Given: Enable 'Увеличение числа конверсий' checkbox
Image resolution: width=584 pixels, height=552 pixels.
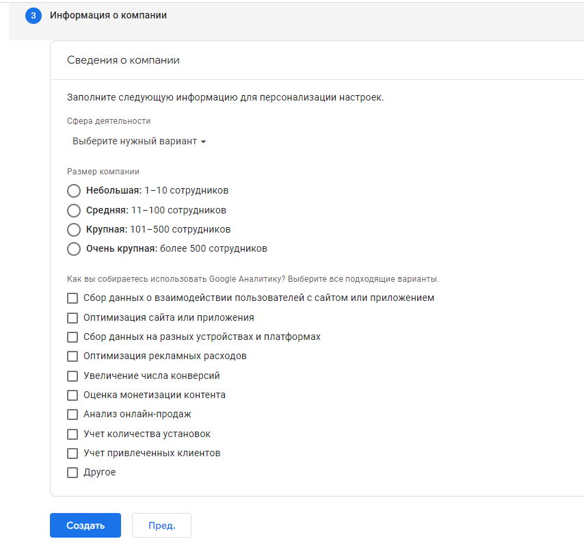Looking at the screenshot, I should click(72, 376).
